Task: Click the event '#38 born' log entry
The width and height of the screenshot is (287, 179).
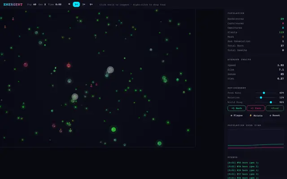Action: point(243,170)
